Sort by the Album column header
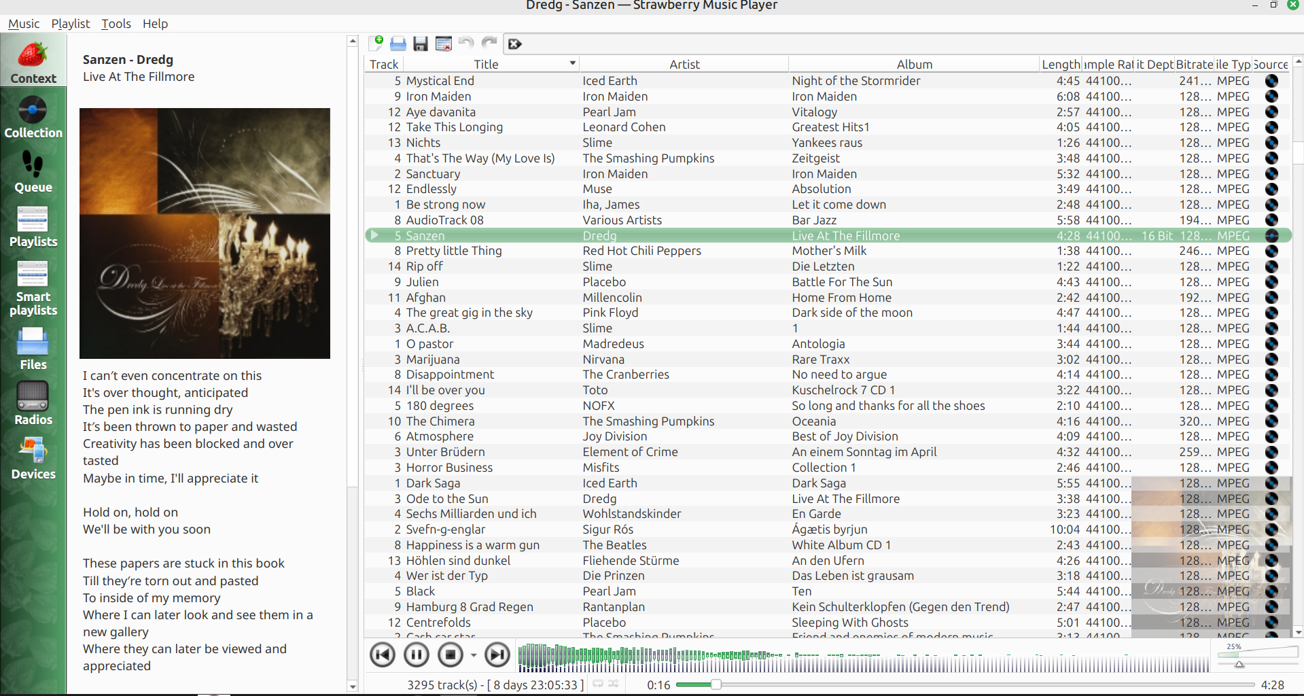This screenshot has width=1304, height=696. [x=914, y=64]
